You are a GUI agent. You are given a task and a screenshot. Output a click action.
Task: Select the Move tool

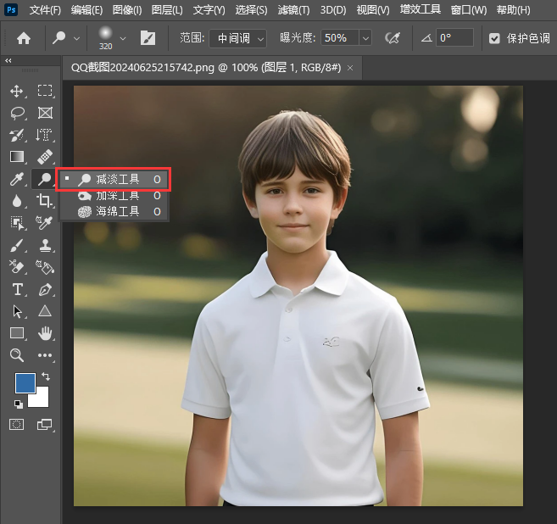pyautogui.click(x=17, y=91)
